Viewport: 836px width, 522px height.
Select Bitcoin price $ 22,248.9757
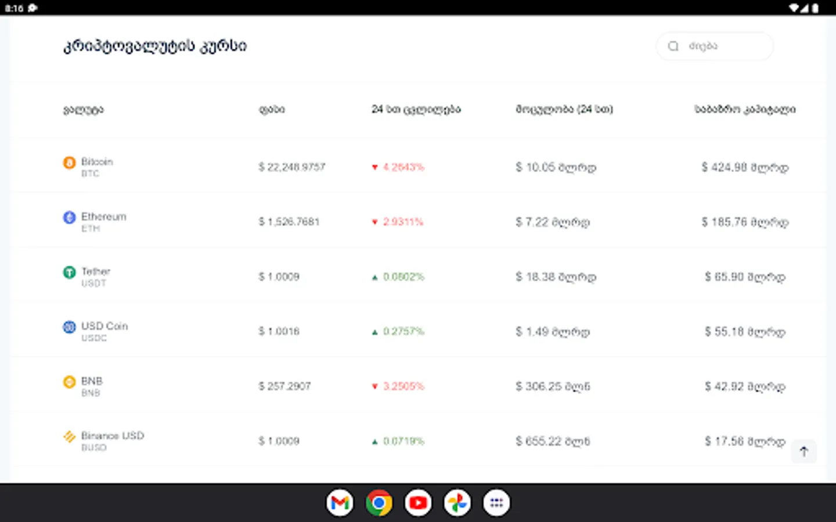click(x=292, y=167)
